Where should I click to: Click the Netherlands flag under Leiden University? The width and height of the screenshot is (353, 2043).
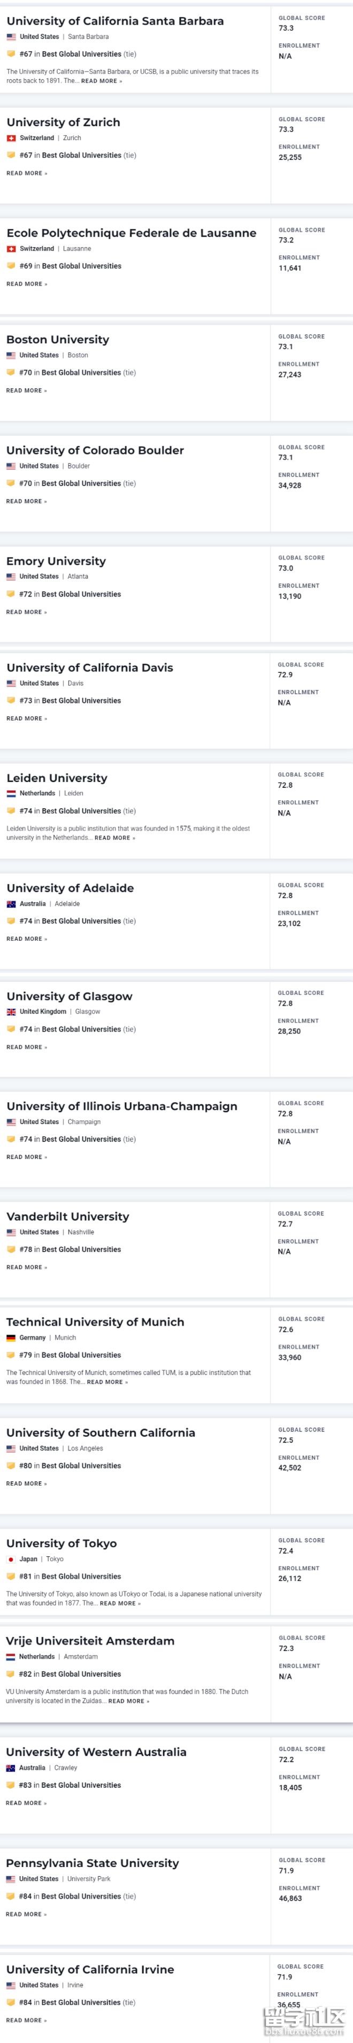point(11,793)
